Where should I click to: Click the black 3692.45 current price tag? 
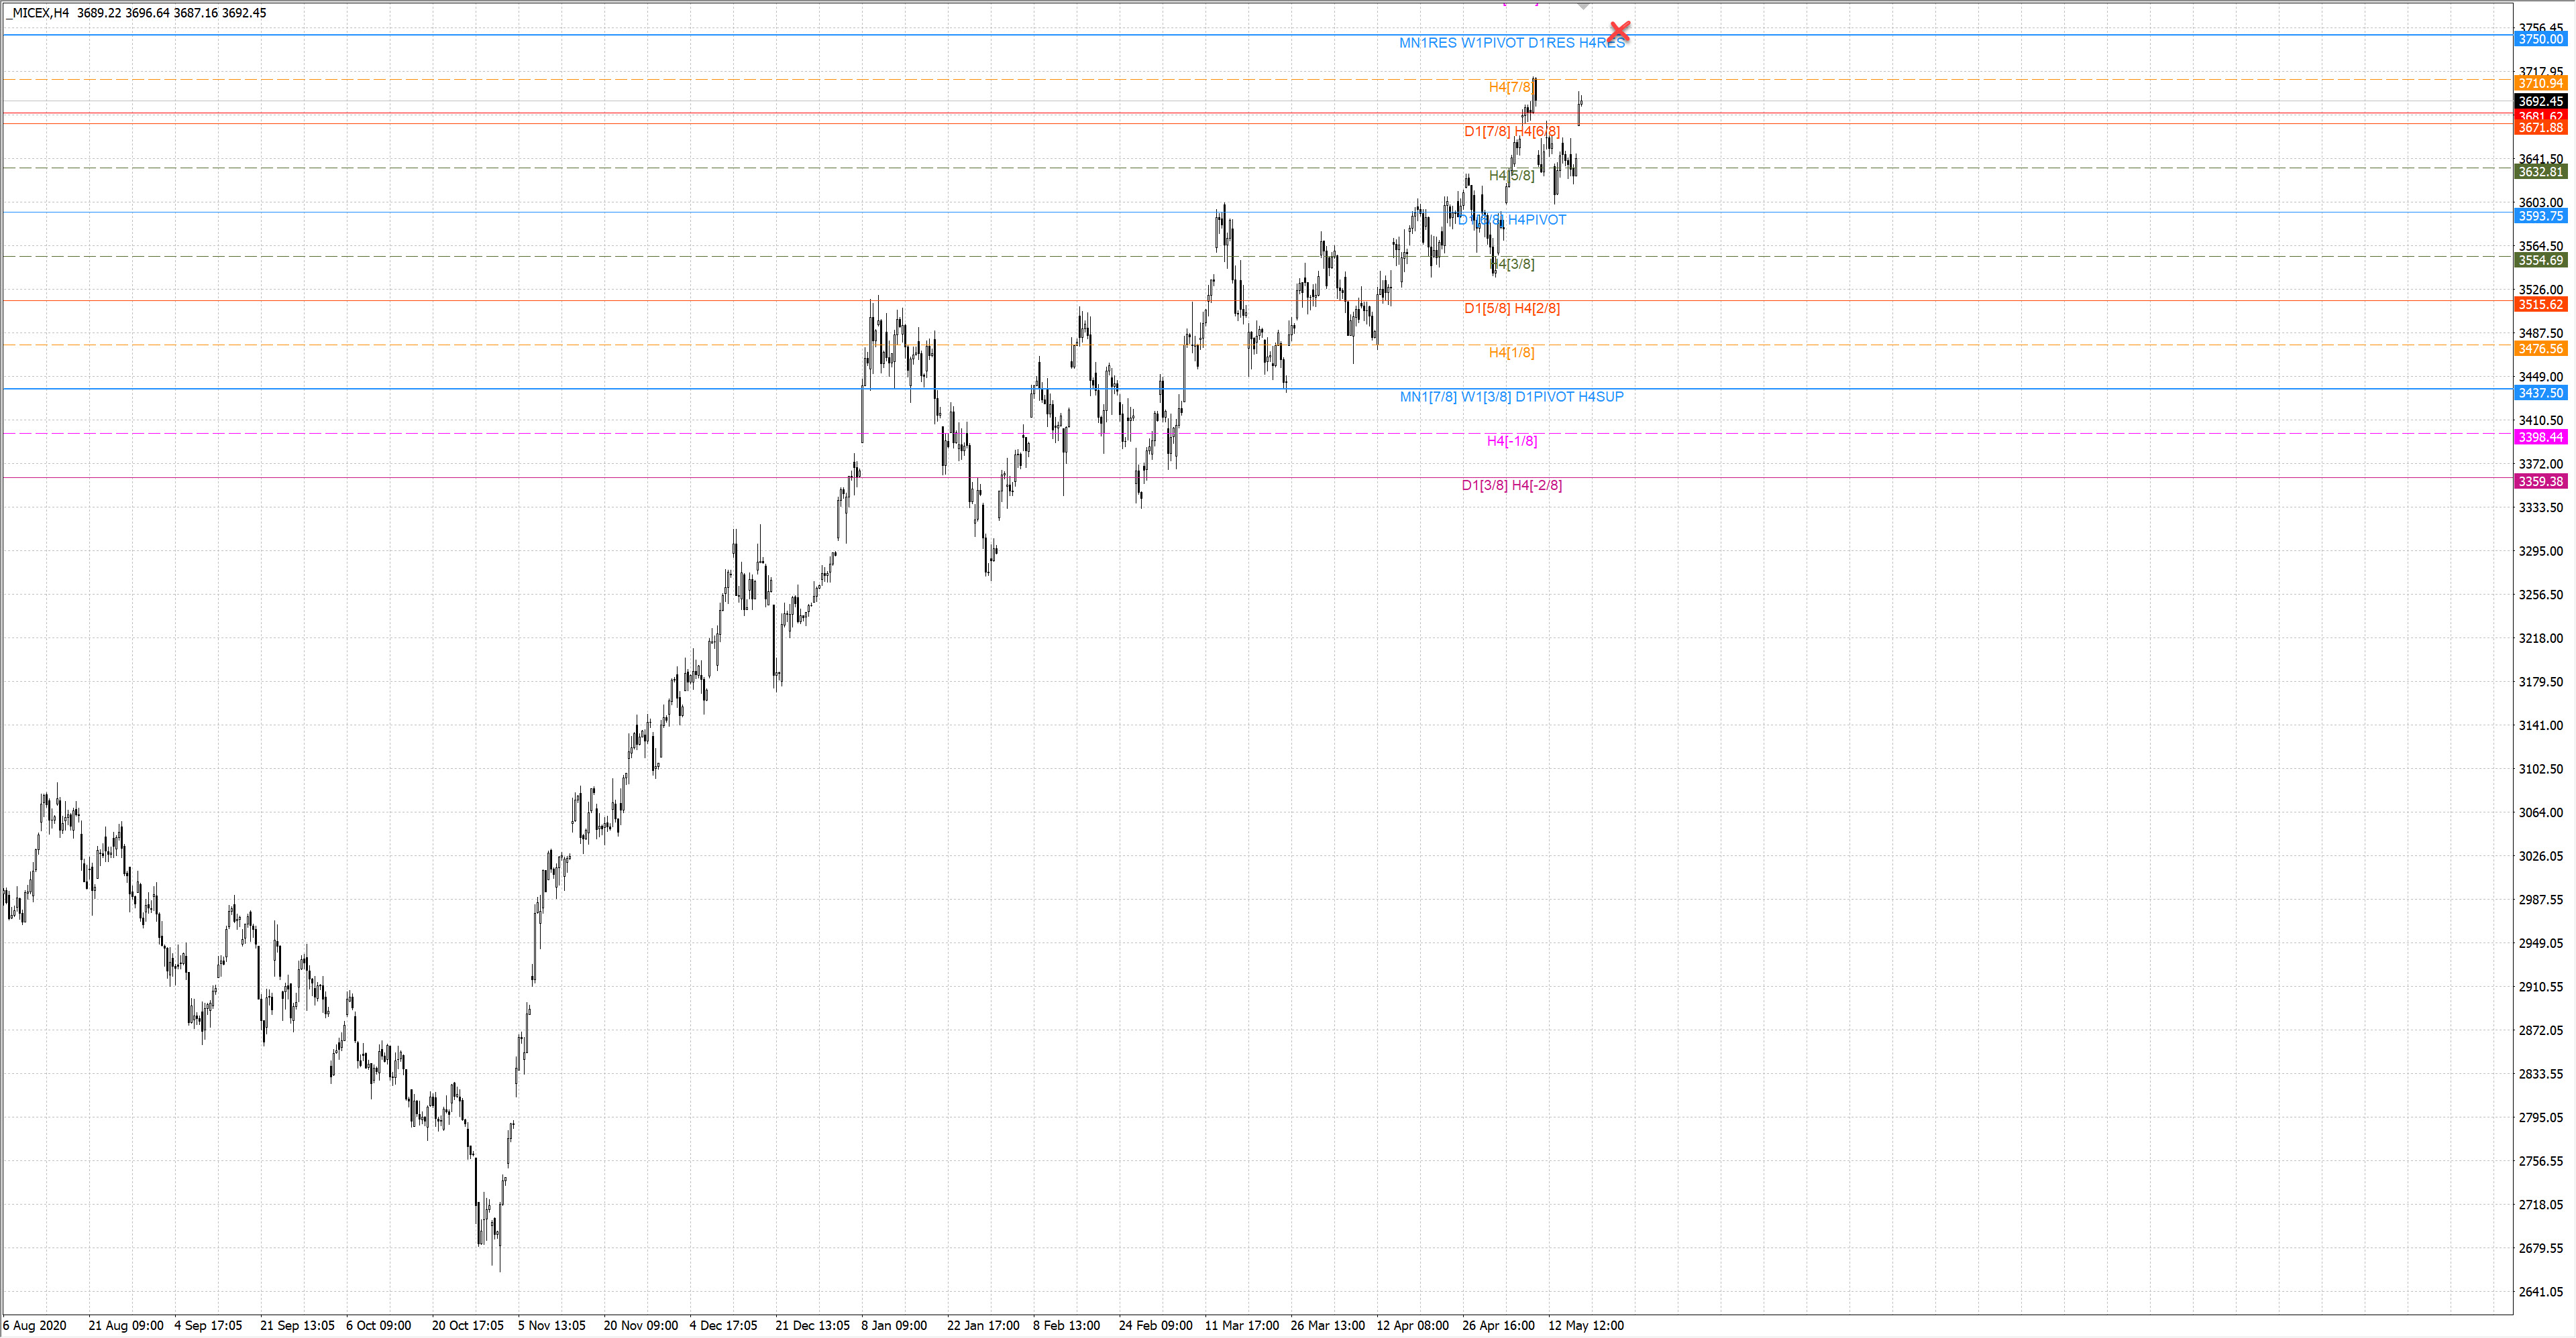coord(2540,101)
